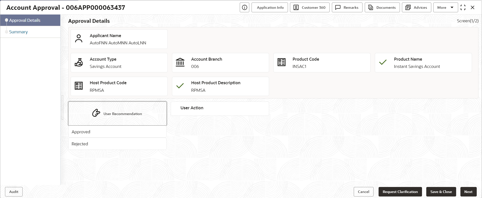Select the Approval Details step
Viewport: 482px width, 198px height.
tap(30, 20)
